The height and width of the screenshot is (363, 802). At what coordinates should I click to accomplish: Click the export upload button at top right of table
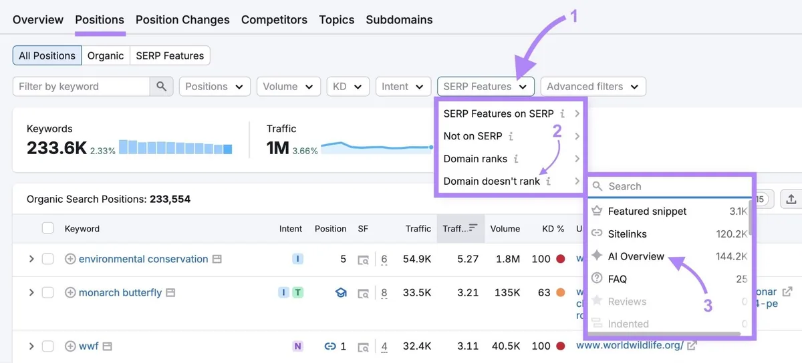pyautogui.click(x=791, y=199)
